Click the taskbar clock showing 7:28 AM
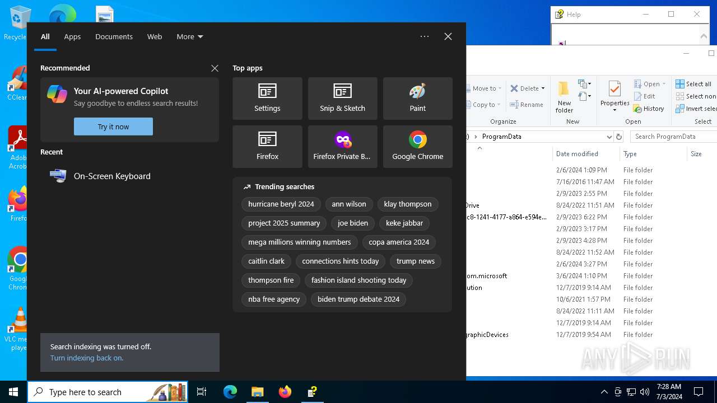717x403 pixels. coord(669,392)
